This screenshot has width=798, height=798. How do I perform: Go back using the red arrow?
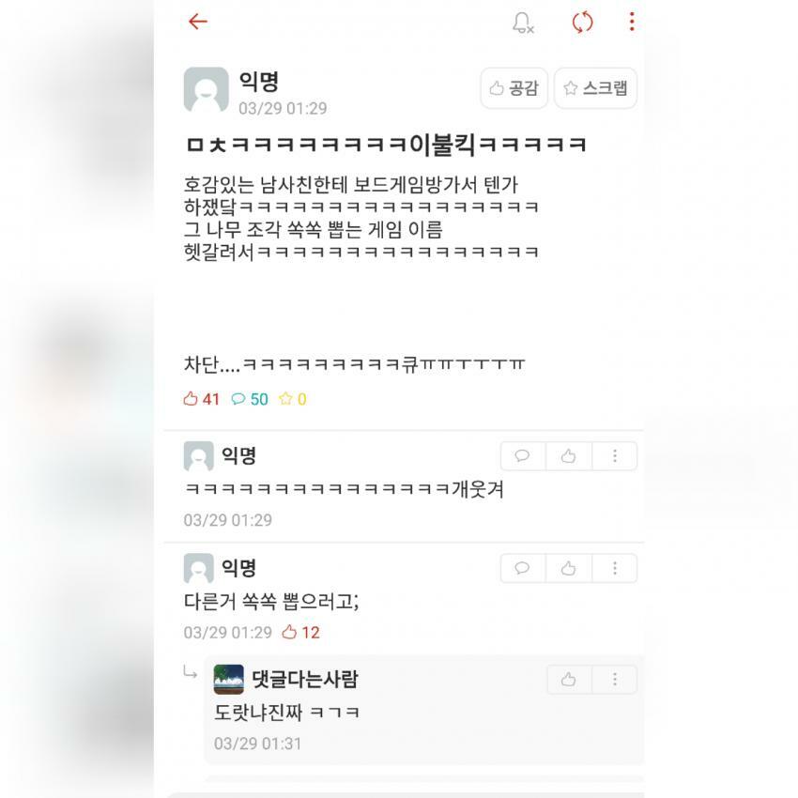pos(197,22)
